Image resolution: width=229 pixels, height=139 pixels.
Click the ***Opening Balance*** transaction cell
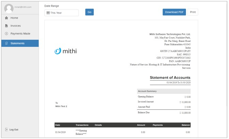[81, 132]
